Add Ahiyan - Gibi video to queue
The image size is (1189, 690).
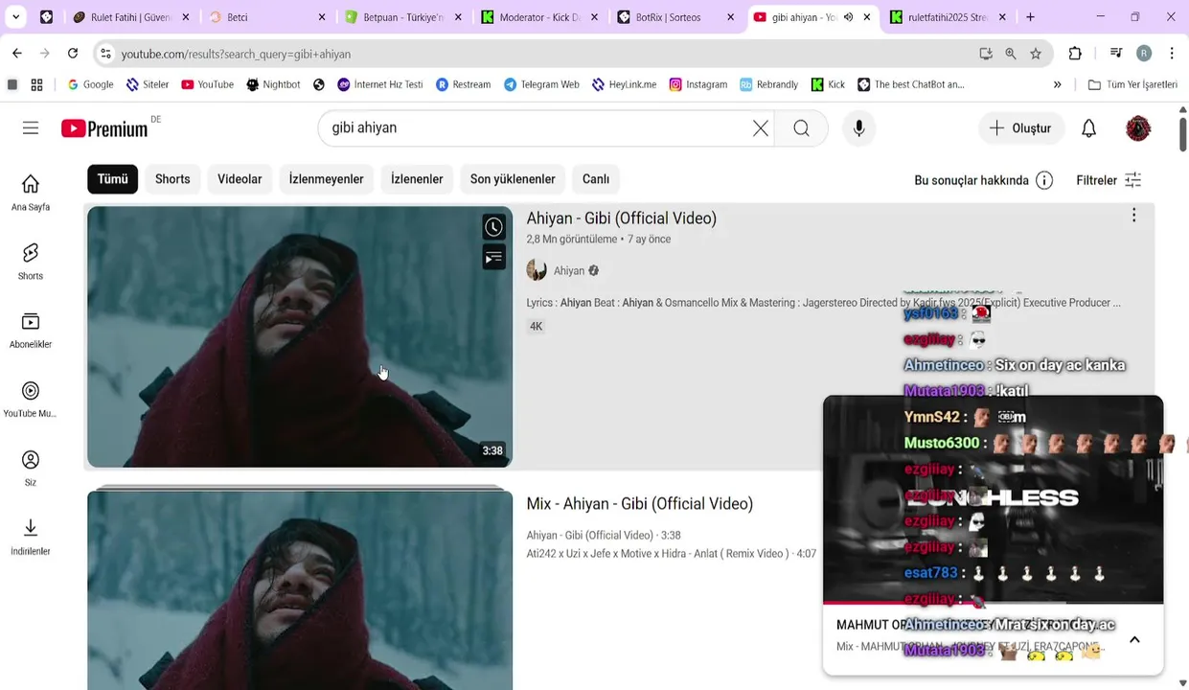point(493,258)
